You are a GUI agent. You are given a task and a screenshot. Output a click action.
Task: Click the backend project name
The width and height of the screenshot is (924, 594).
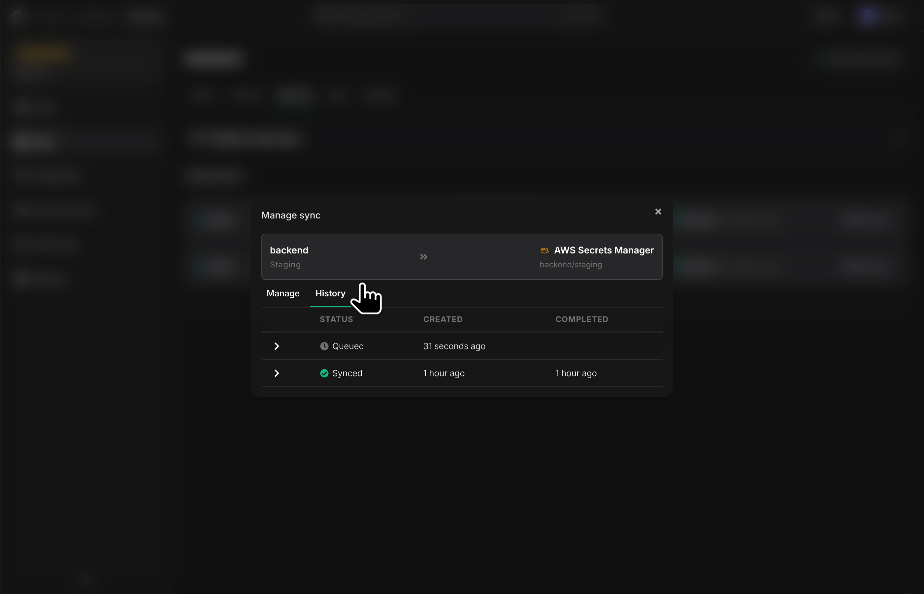pyautogui.click(x=289, y=250)
